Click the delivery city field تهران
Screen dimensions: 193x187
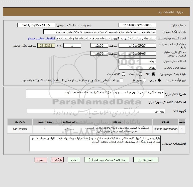pyautogui.click(x=137, y=67)
